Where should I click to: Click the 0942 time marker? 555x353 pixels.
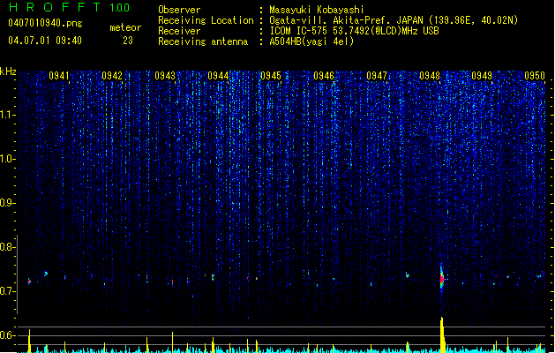(112, 75)
